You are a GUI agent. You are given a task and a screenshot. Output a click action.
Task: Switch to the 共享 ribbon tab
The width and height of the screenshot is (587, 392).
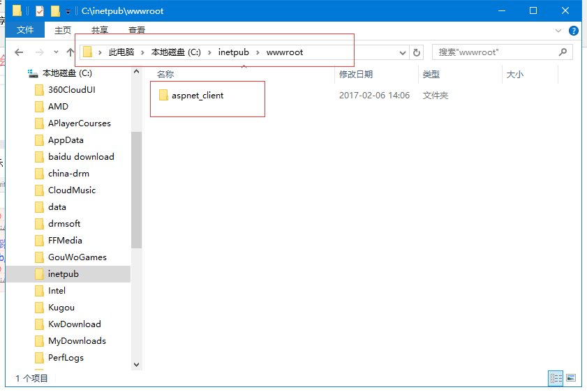[100, 30]
